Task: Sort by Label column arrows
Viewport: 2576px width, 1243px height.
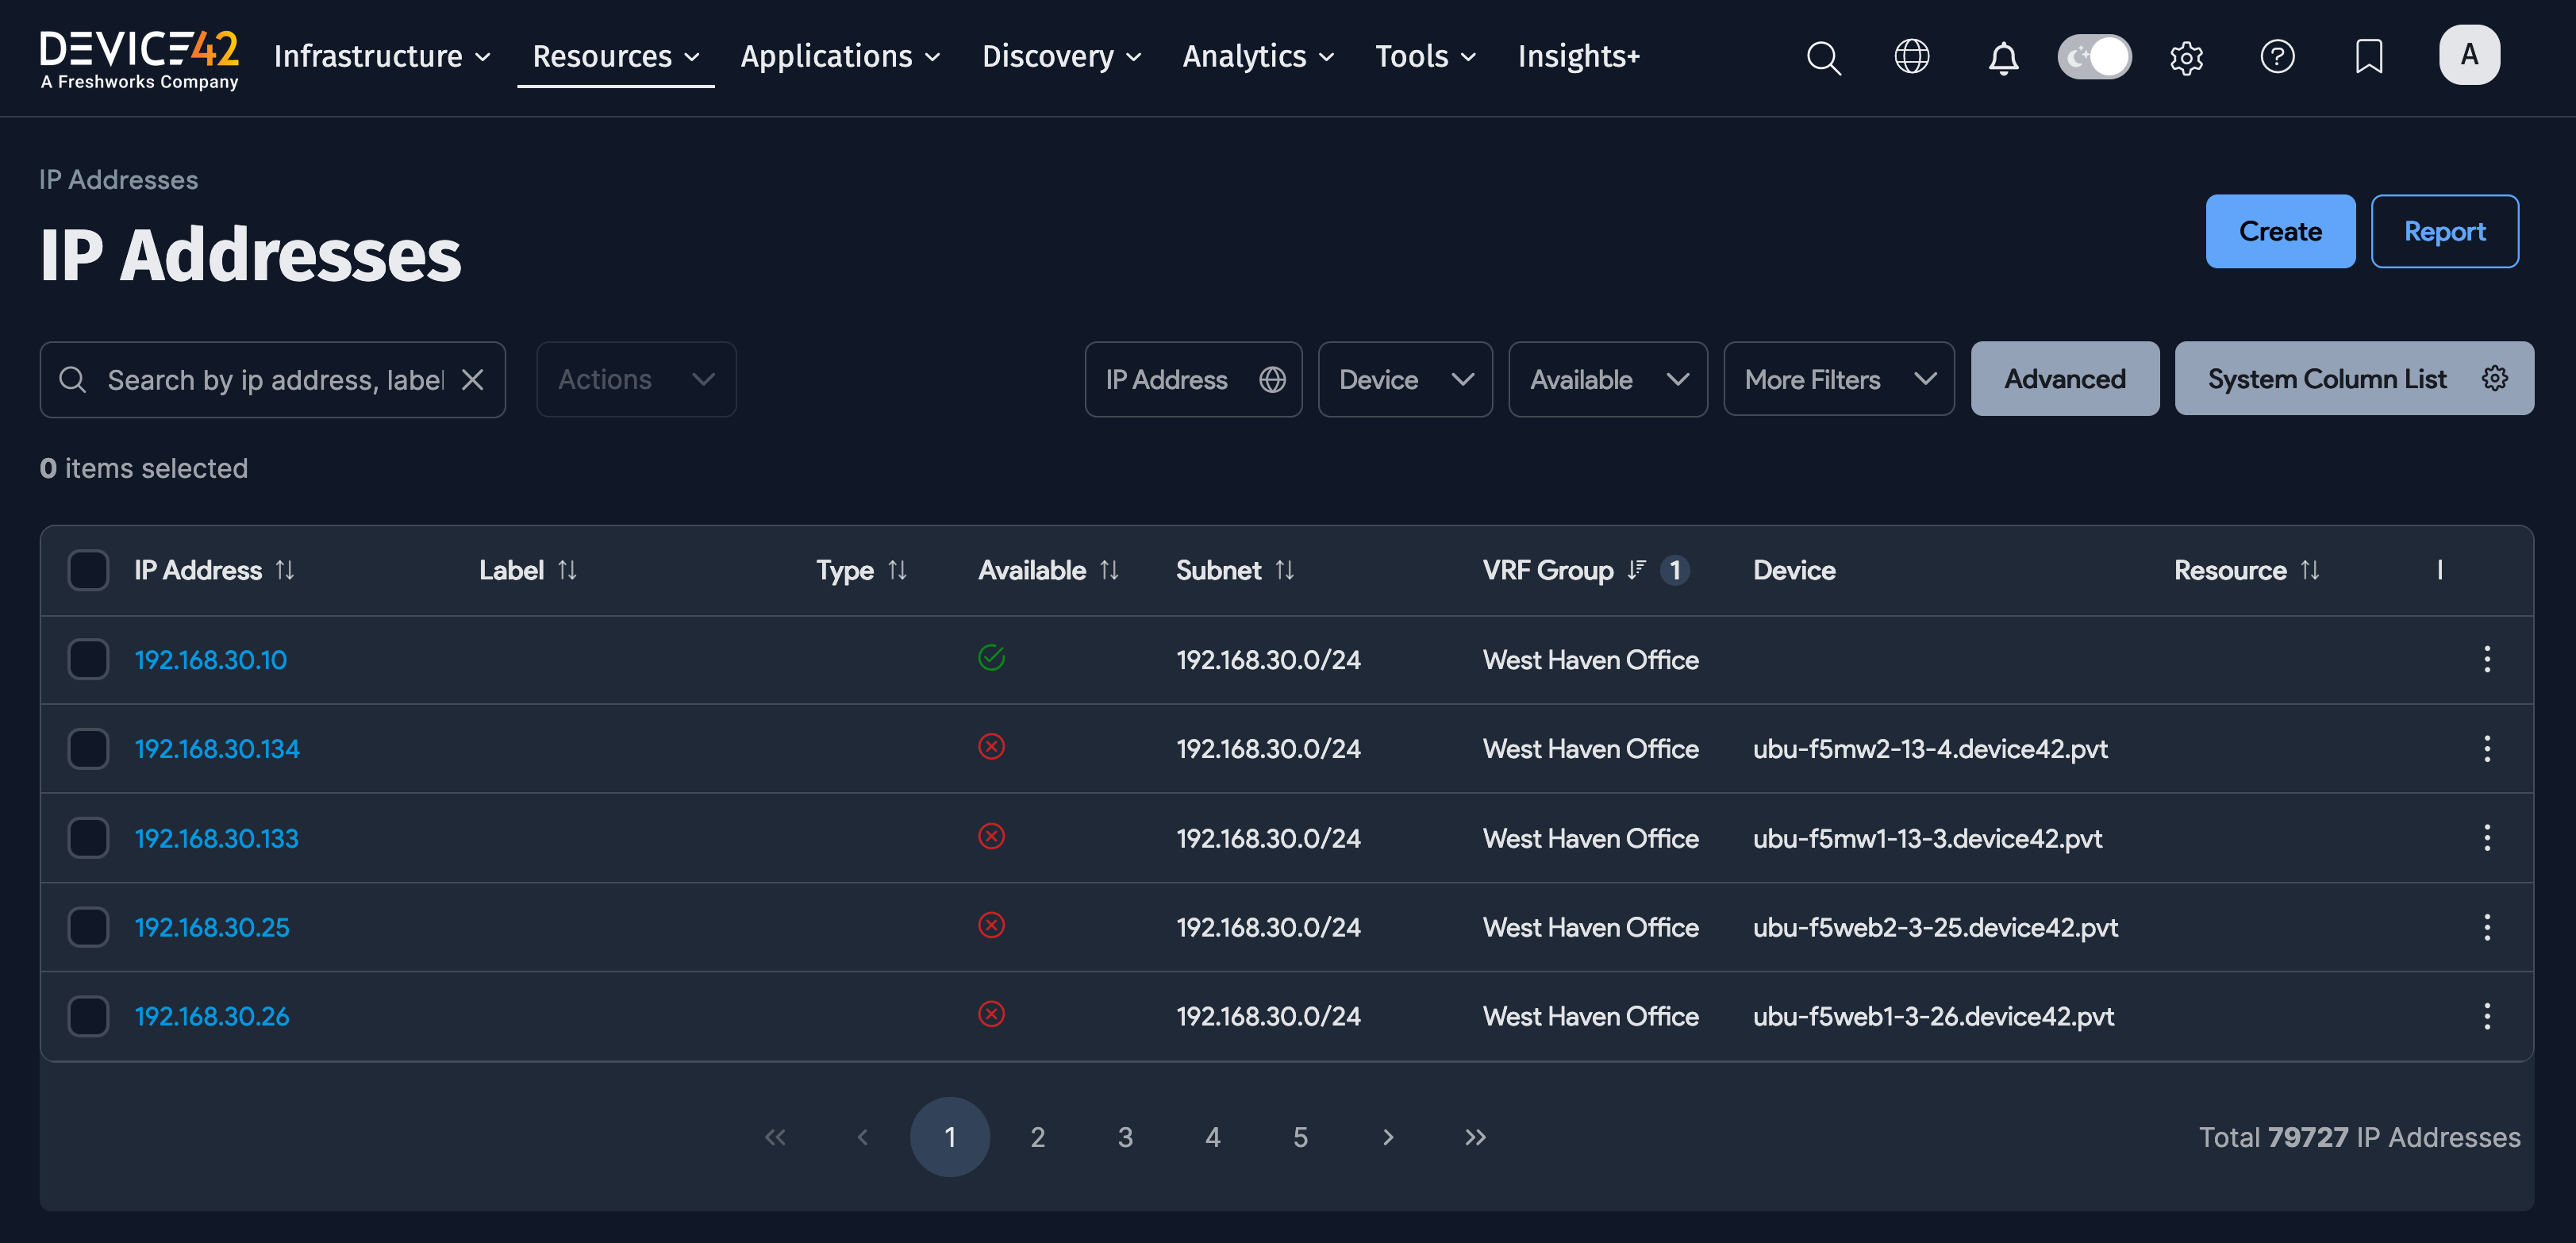Action: point(567,570)
